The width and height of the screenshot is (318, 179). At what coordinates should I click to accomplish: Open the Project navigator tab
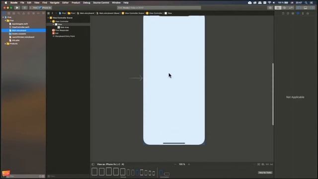(4, 13)
